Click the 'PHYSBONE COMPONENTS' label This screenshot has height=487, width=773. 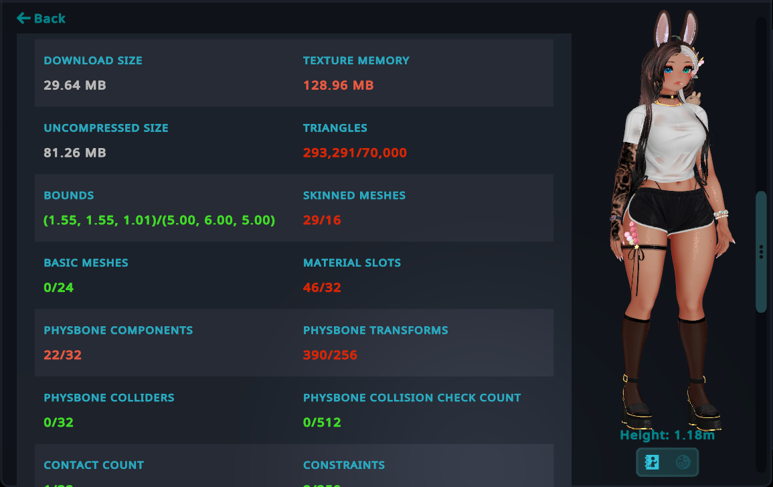pyautogui.click(x=118, y=331)
